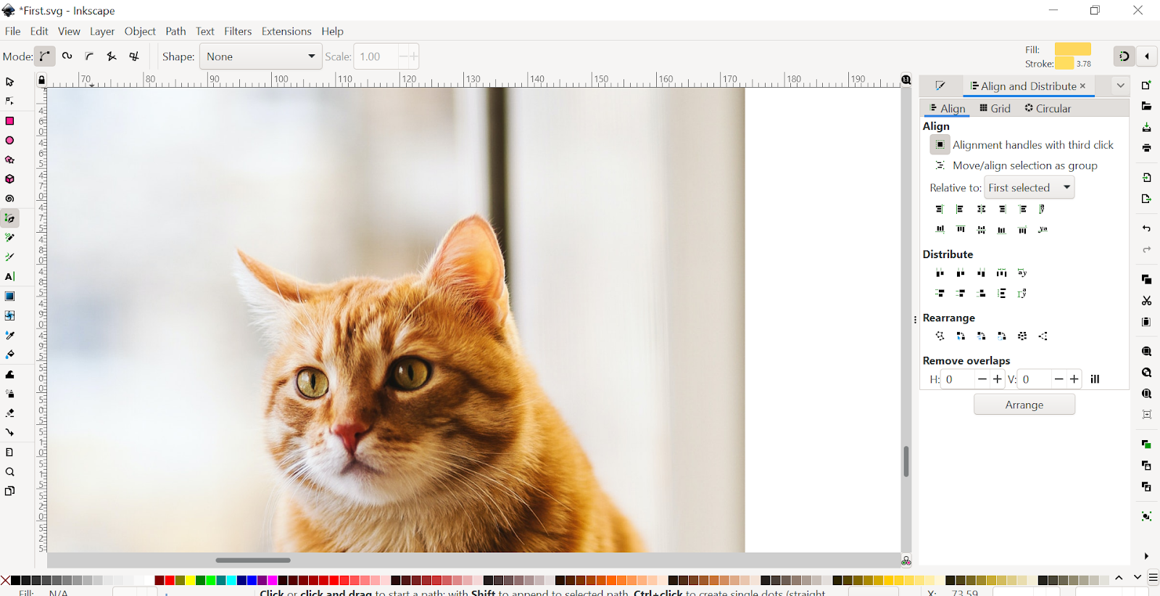The image size is (1160, 596).
Task: Open the Filters menu
Action: 238,31
